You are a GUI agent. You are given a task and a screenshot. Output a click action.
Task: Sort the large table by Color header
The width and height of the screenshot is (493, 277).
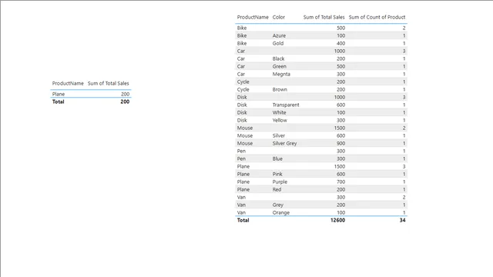tap(279, 17)
